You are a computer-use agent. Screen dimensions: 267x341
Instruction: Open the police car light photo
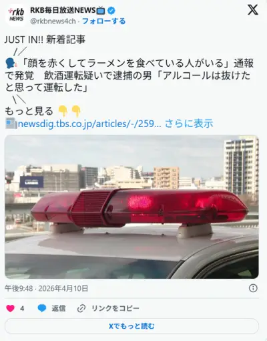click(x=131, y=207)
